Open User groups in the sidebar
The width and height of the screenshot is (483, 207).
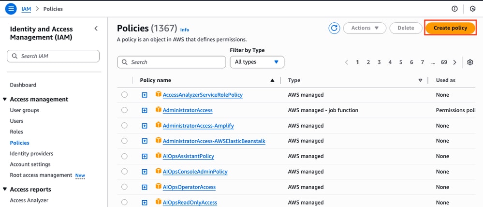tap(25, 110)
